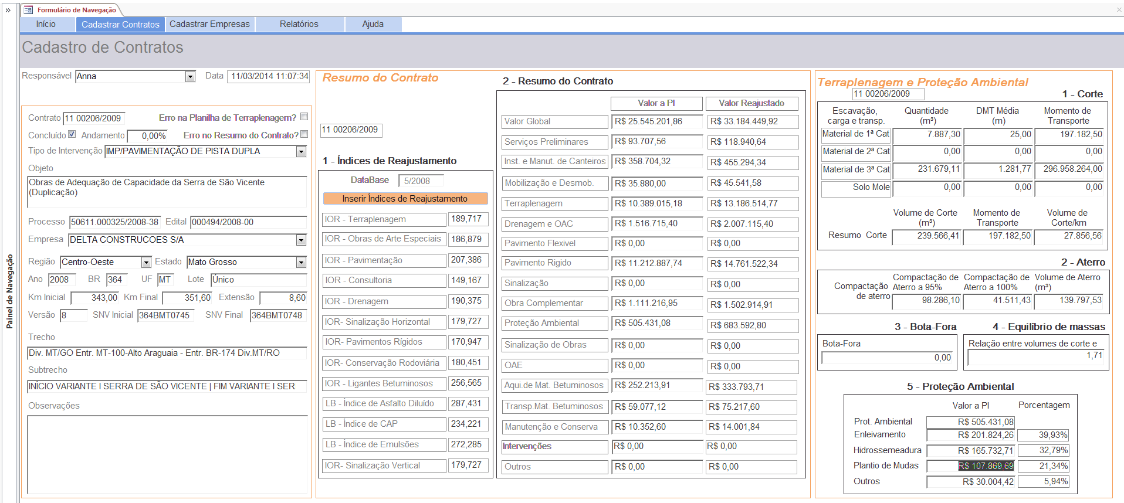Click the Km Inicial field
The width and height of the screenshot is (1124, 503).
pos(94,298)
